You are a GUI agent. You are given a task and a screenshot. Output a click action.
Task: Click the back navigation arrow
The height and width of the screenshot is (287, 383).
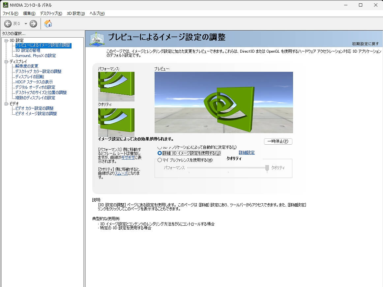(8, 23)
